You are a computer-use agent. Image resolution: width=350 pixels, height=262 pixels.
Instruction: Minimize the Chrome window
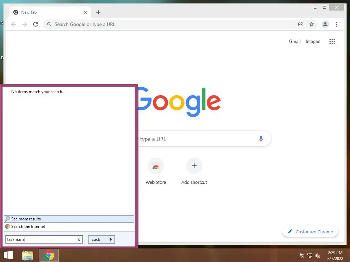(x=315, y=8)
